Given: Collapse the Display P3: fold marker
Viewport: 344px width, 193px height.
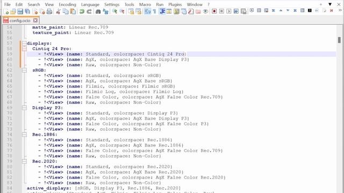Looking at the screenshot, I should point(24,108).
